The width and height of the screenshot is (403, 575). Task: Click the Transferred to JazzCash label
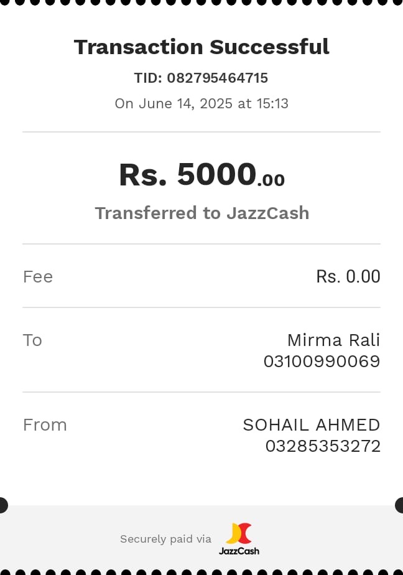tap(202, 213)
